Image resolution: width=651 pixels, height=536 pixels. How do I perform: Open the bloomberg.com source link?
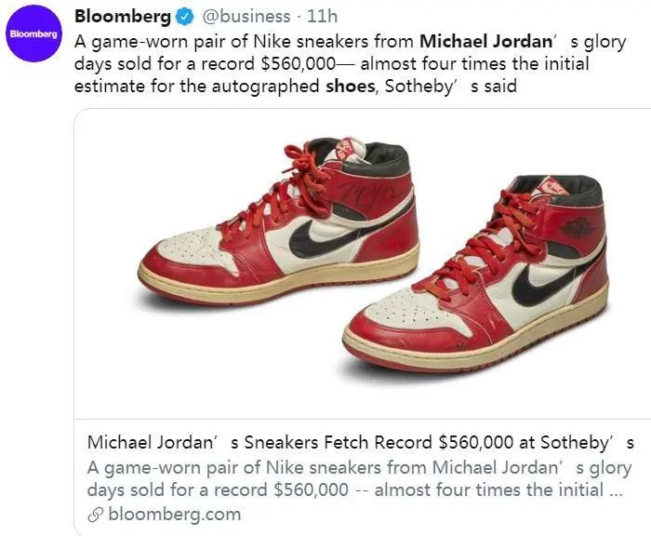click(175, 515)
